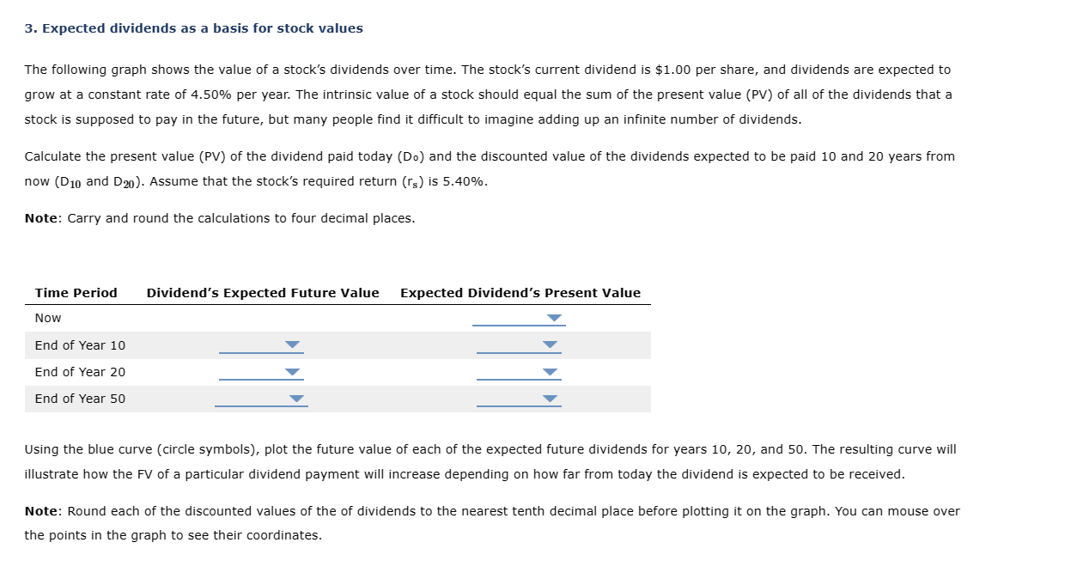
Task: Click the Expected Dividend's Present Value header
Action: click(520, 292)
